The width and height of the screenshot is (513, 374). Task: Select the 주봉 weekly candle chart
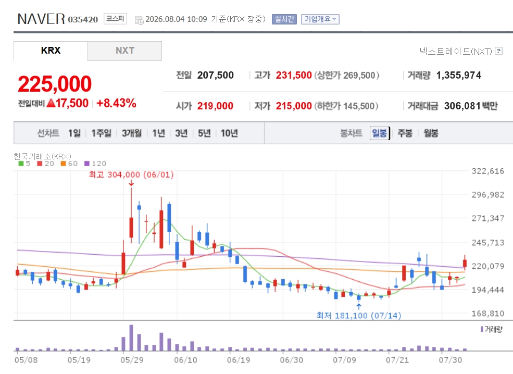405,133
